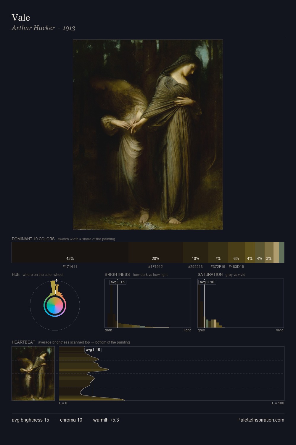Choose the 7% olive-brown swatch
Viewport: 296px width, 445px height.
pos(218,252)
